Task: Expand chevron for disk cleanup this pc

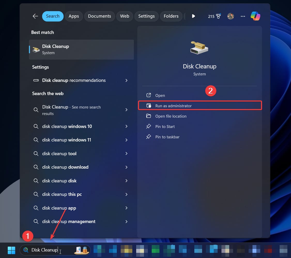Action: 126,194
